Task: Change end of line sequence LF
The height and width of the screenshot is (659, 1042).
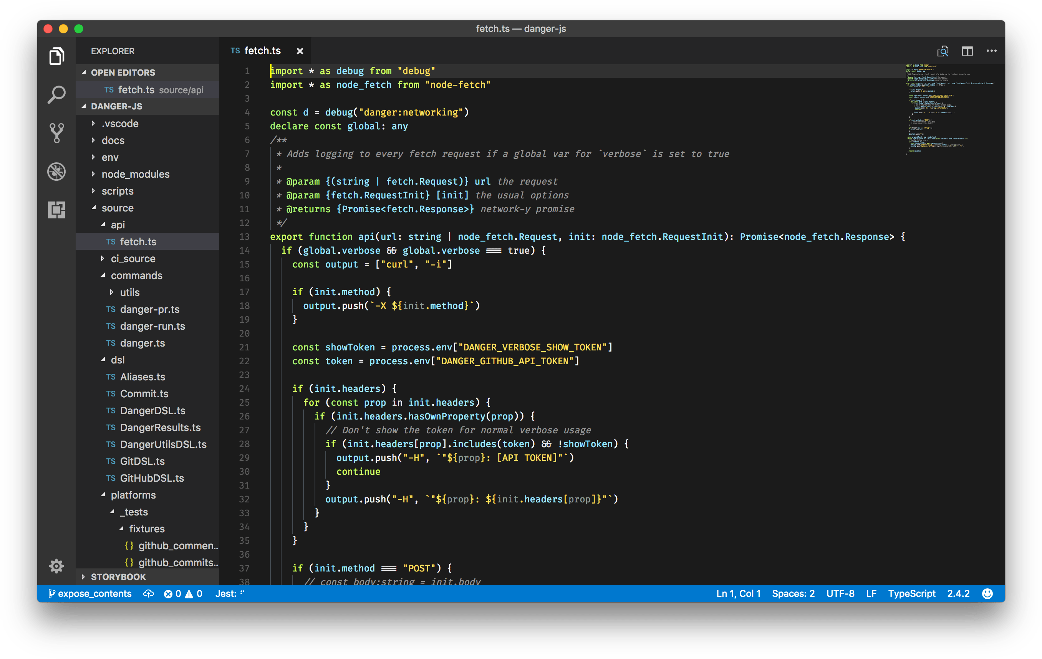Action: tap(871, 593)
